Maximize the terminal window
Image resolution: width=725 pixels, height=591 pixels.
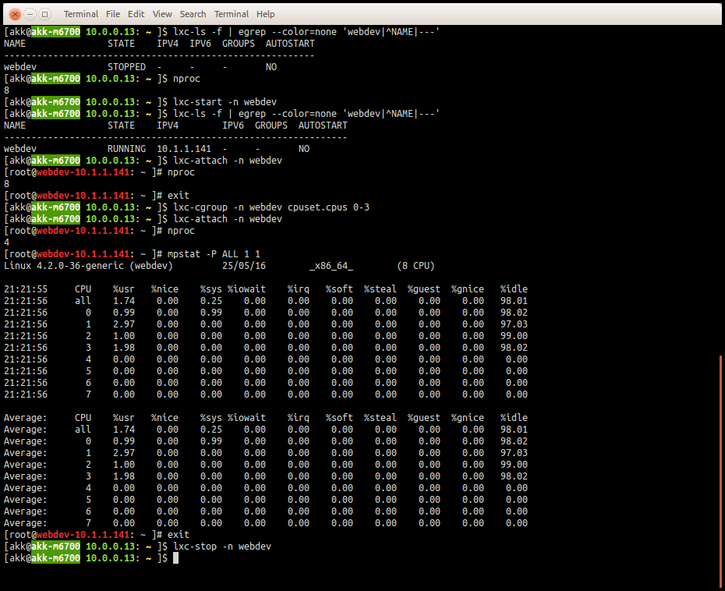pos(45,14)
